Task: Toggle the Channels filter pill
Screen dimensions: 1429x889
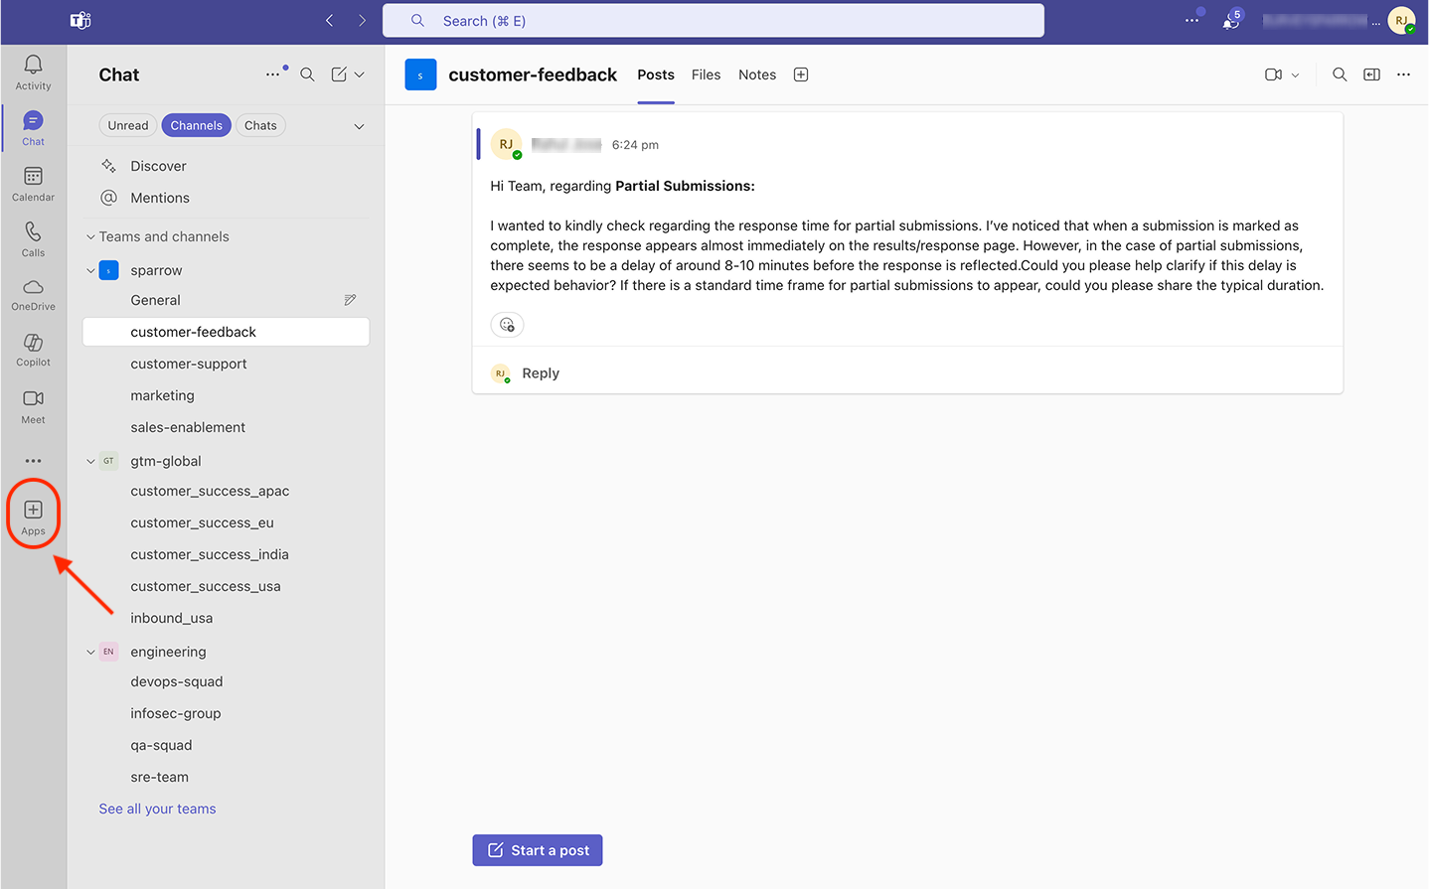Action: tap(196, 125)
